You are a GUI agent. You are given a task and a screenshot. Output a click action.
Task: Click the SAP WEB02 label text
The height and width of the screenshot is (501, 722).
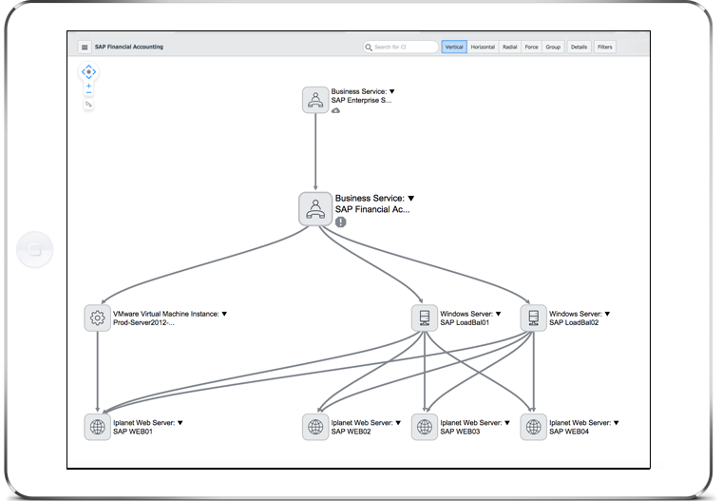(351, 432)
